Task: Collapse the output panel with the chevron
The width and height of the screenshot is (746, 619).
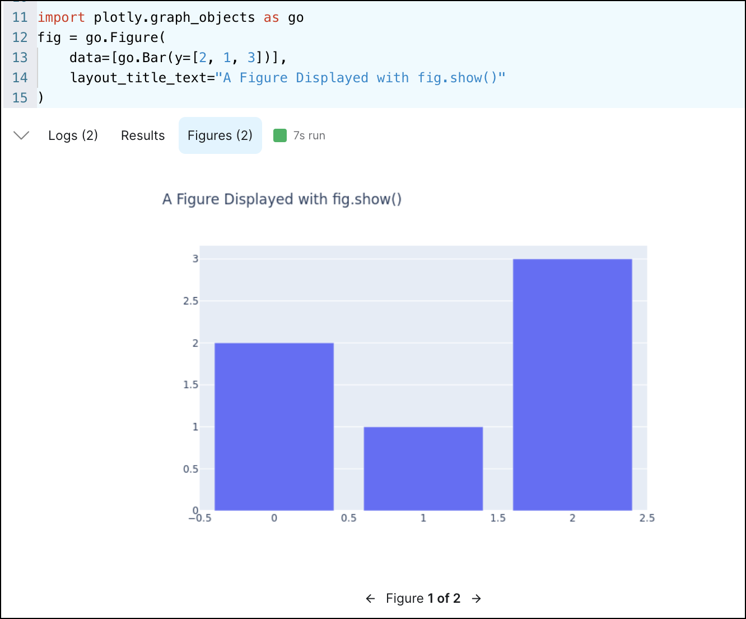Action: point(21,135)
